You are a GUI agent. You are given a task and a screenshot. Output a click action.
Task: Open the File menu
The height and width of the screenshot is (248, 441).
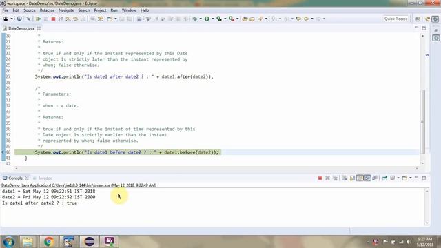(6, 10)
